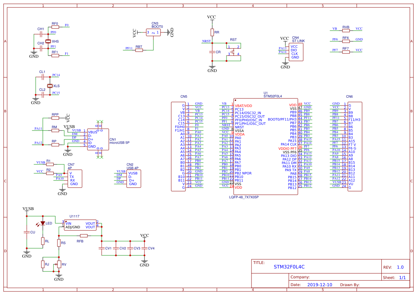Click the CN3 BOOT0 jumper component
Screen dimensions: 417x295
pos(153,32)
